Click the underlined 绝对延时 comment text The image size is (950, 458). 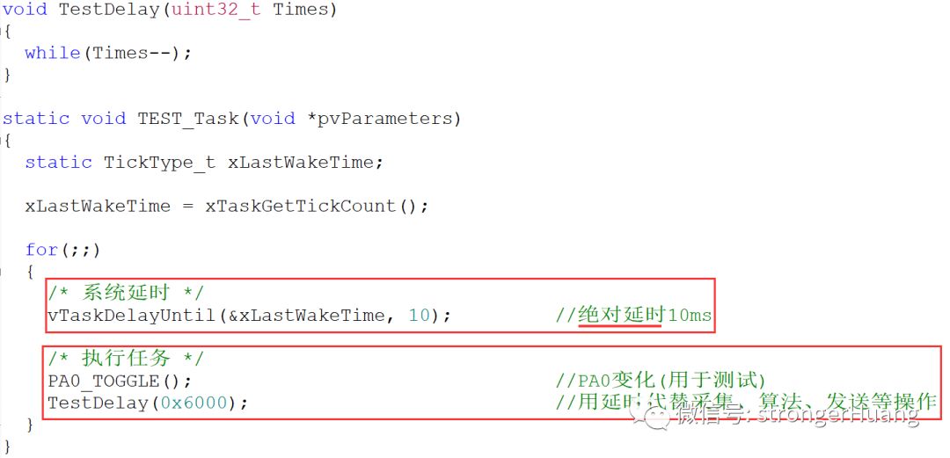[621, 315]
